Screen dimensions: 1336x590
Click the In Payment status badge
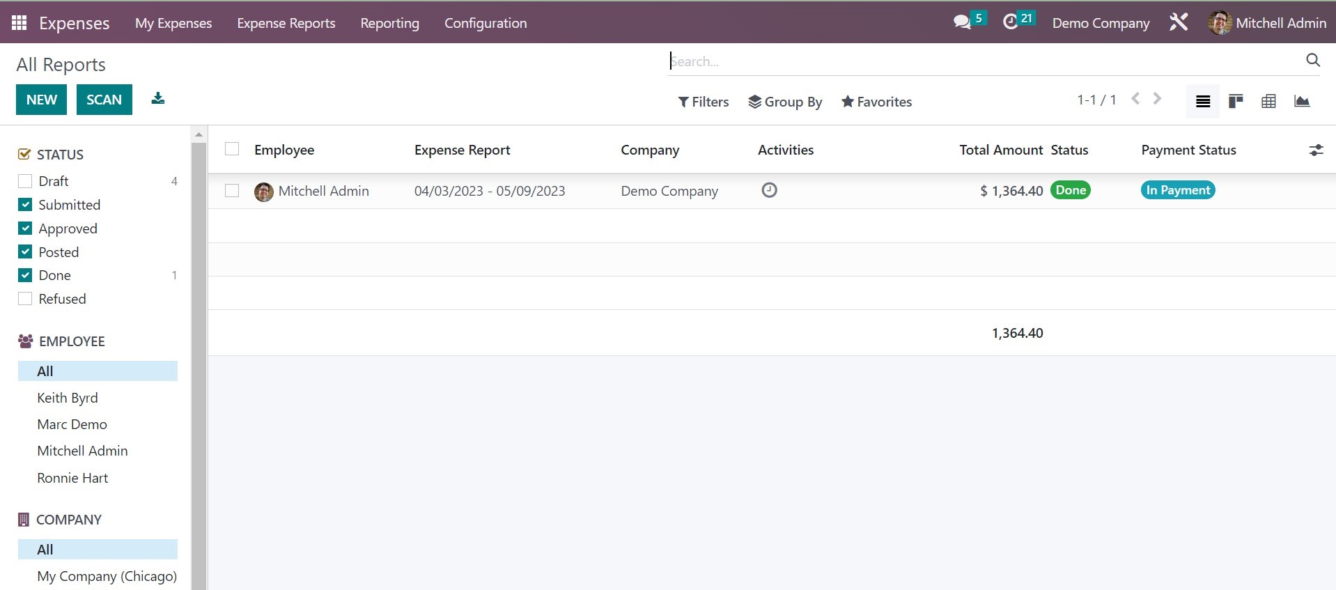[x=1178, y=190]
